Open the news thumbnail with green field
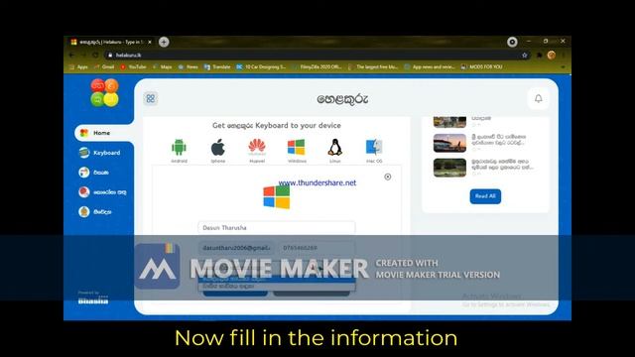This screenshot has width=635, height=357. point(449,168)
